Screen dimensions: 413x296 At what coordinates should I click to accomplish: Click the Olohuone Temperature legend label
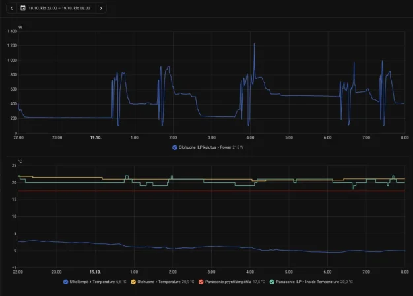[159, 282]
